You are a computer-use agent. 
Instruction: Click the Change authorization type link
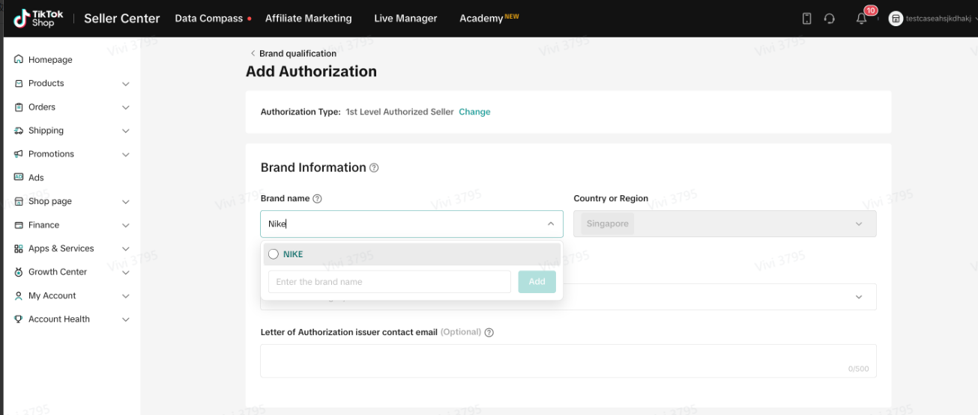(x=474, y=112)
